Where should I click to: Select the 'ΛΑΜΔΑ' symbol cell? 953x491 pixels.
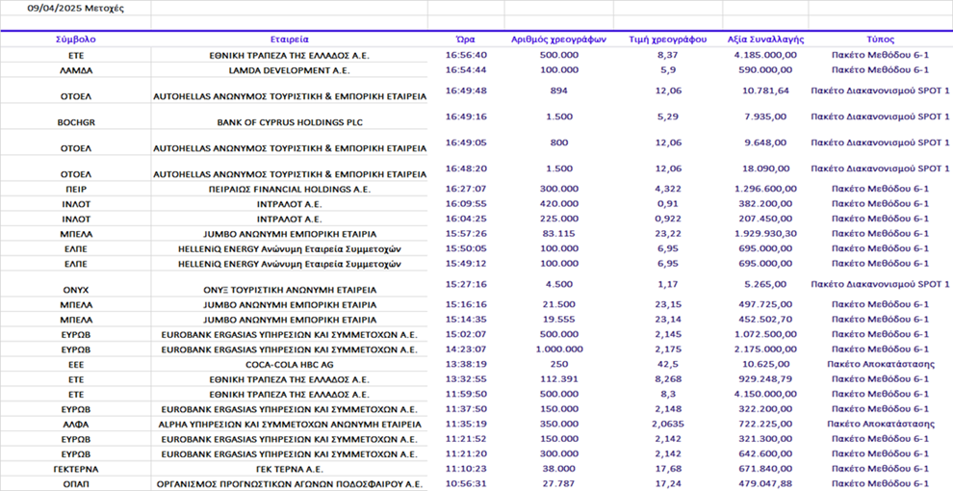[x=75, y=70]
